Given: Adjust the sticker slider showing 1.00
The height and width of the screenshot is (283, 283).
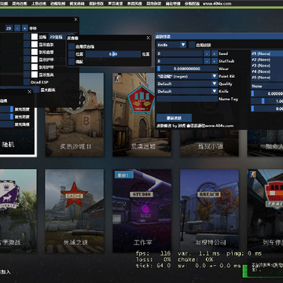Looking at the screenshot, I should [x=266, y=101].
